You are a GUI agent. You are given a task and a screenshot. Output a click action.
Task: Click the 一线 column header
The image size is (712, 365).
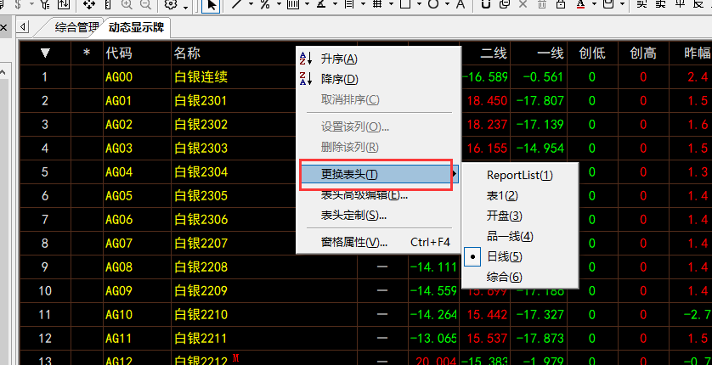539,53
